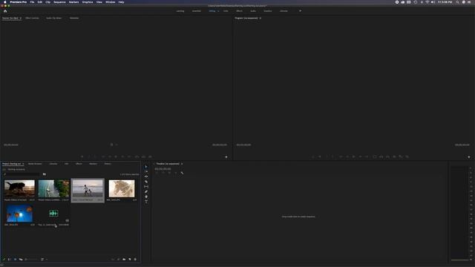This screenshot has height=267, width=475.
Task: Open the Sequence menu
Action: tap(59, 2)
